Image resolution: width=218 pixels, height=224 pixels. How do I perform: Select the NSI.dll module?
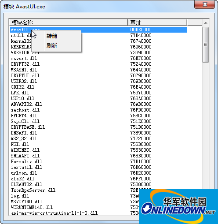20,144
